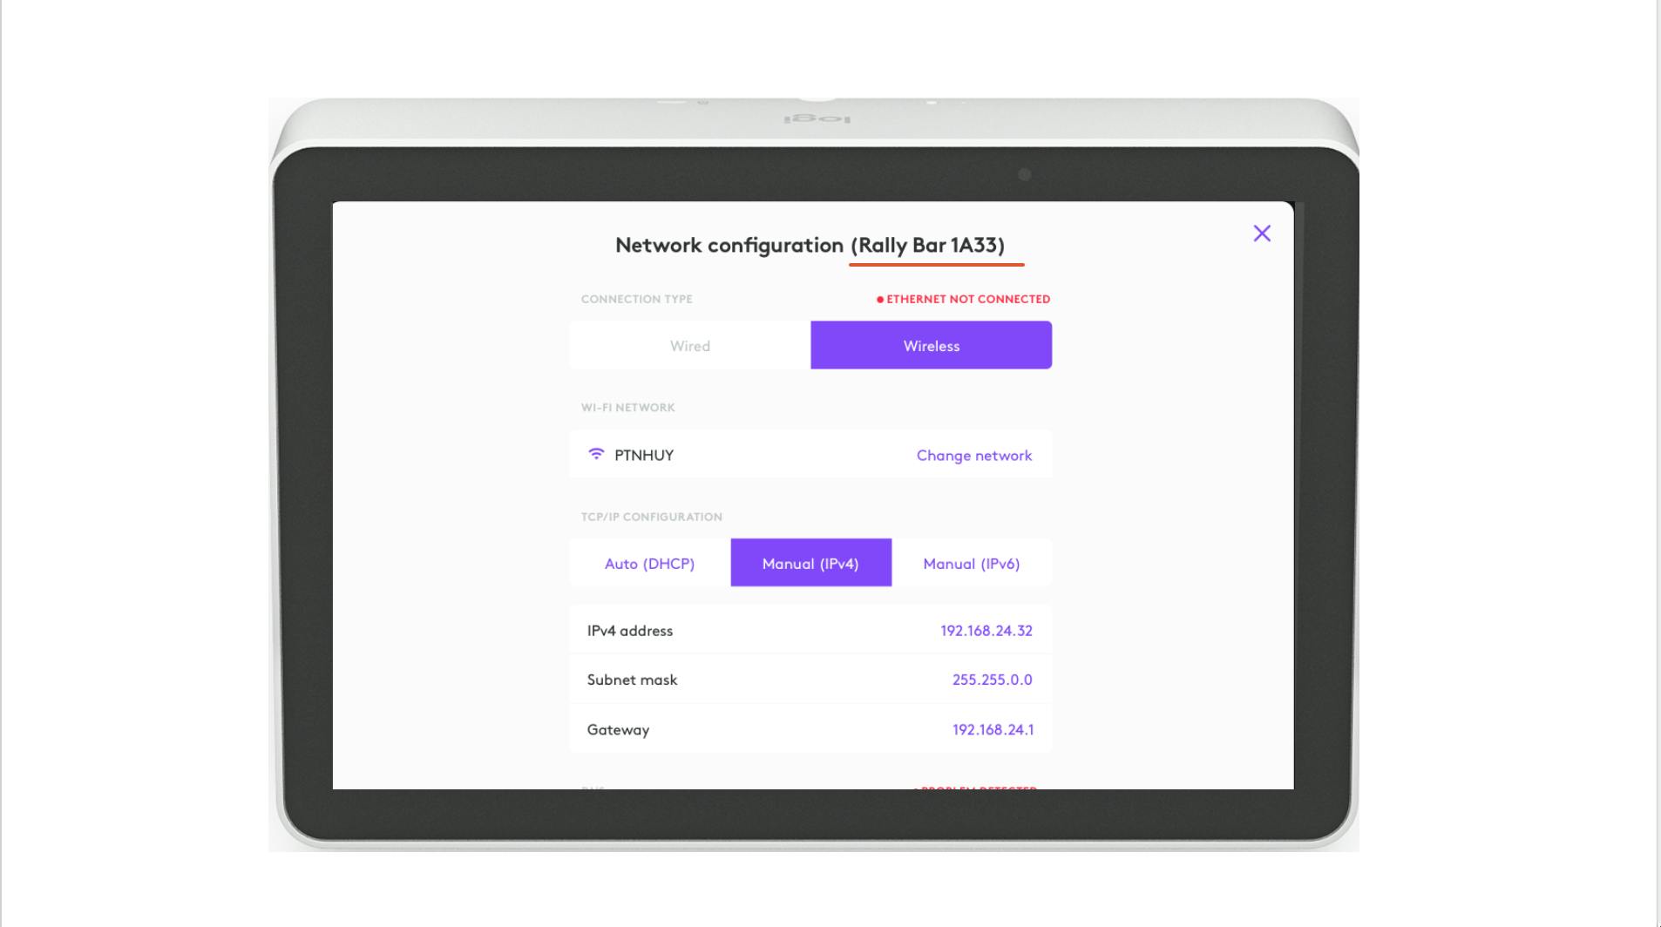Click the Wi-Fi Network heading
This screenshot has width=1661, height=927.
click(627, 407)
